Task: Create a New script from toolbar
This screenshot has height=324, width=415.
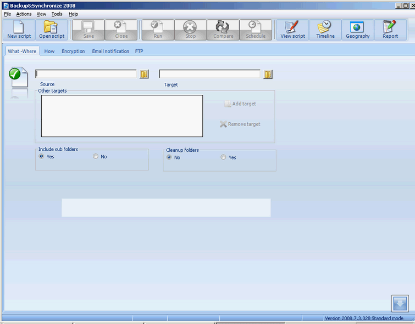Action: coord(19,30)
